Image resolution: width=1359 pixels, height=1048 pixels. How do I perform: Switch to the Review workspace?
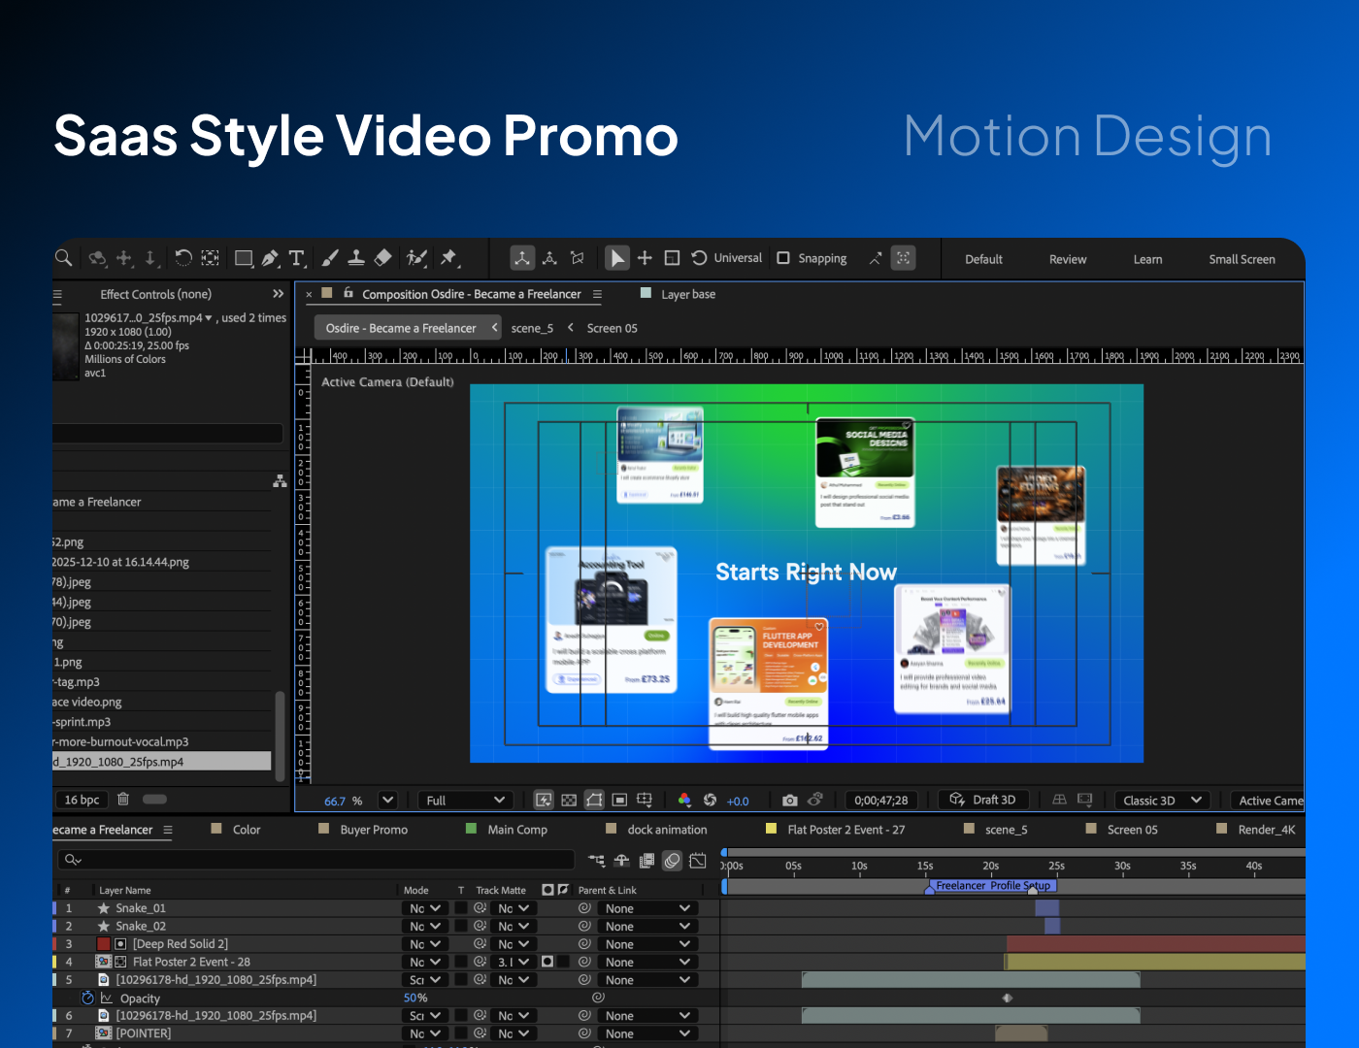pos(1068,259)
